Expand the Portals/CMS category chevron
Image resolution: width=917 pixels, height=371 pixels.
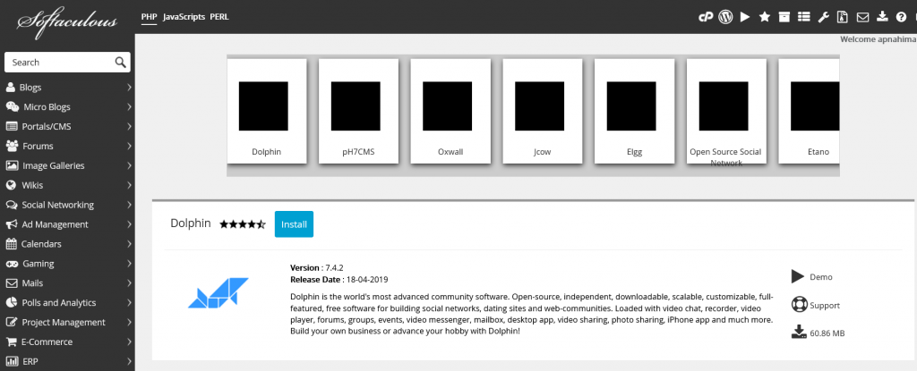tap(129, 127)
